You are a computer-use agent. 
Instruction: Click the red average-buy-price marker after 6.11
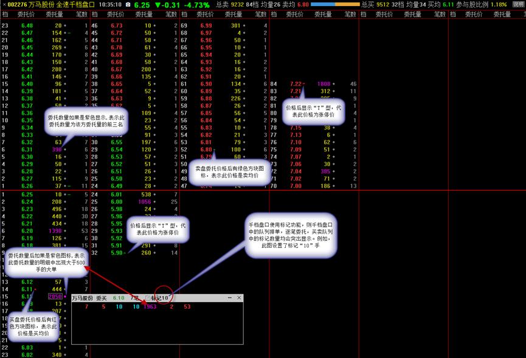35,289
